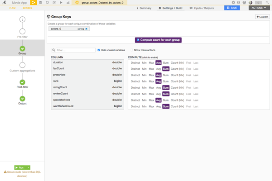Open the Datasets stack icon

click(40, 3)
